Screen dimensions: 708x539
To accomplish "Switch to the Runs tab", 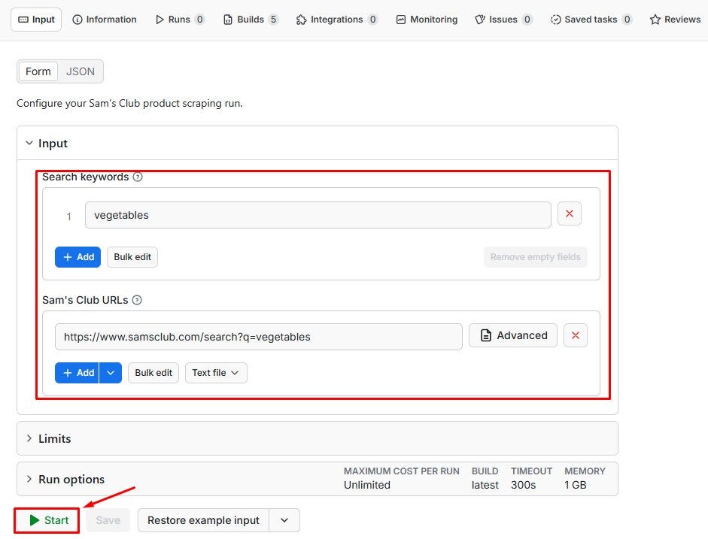I will (x=180, y=20).
